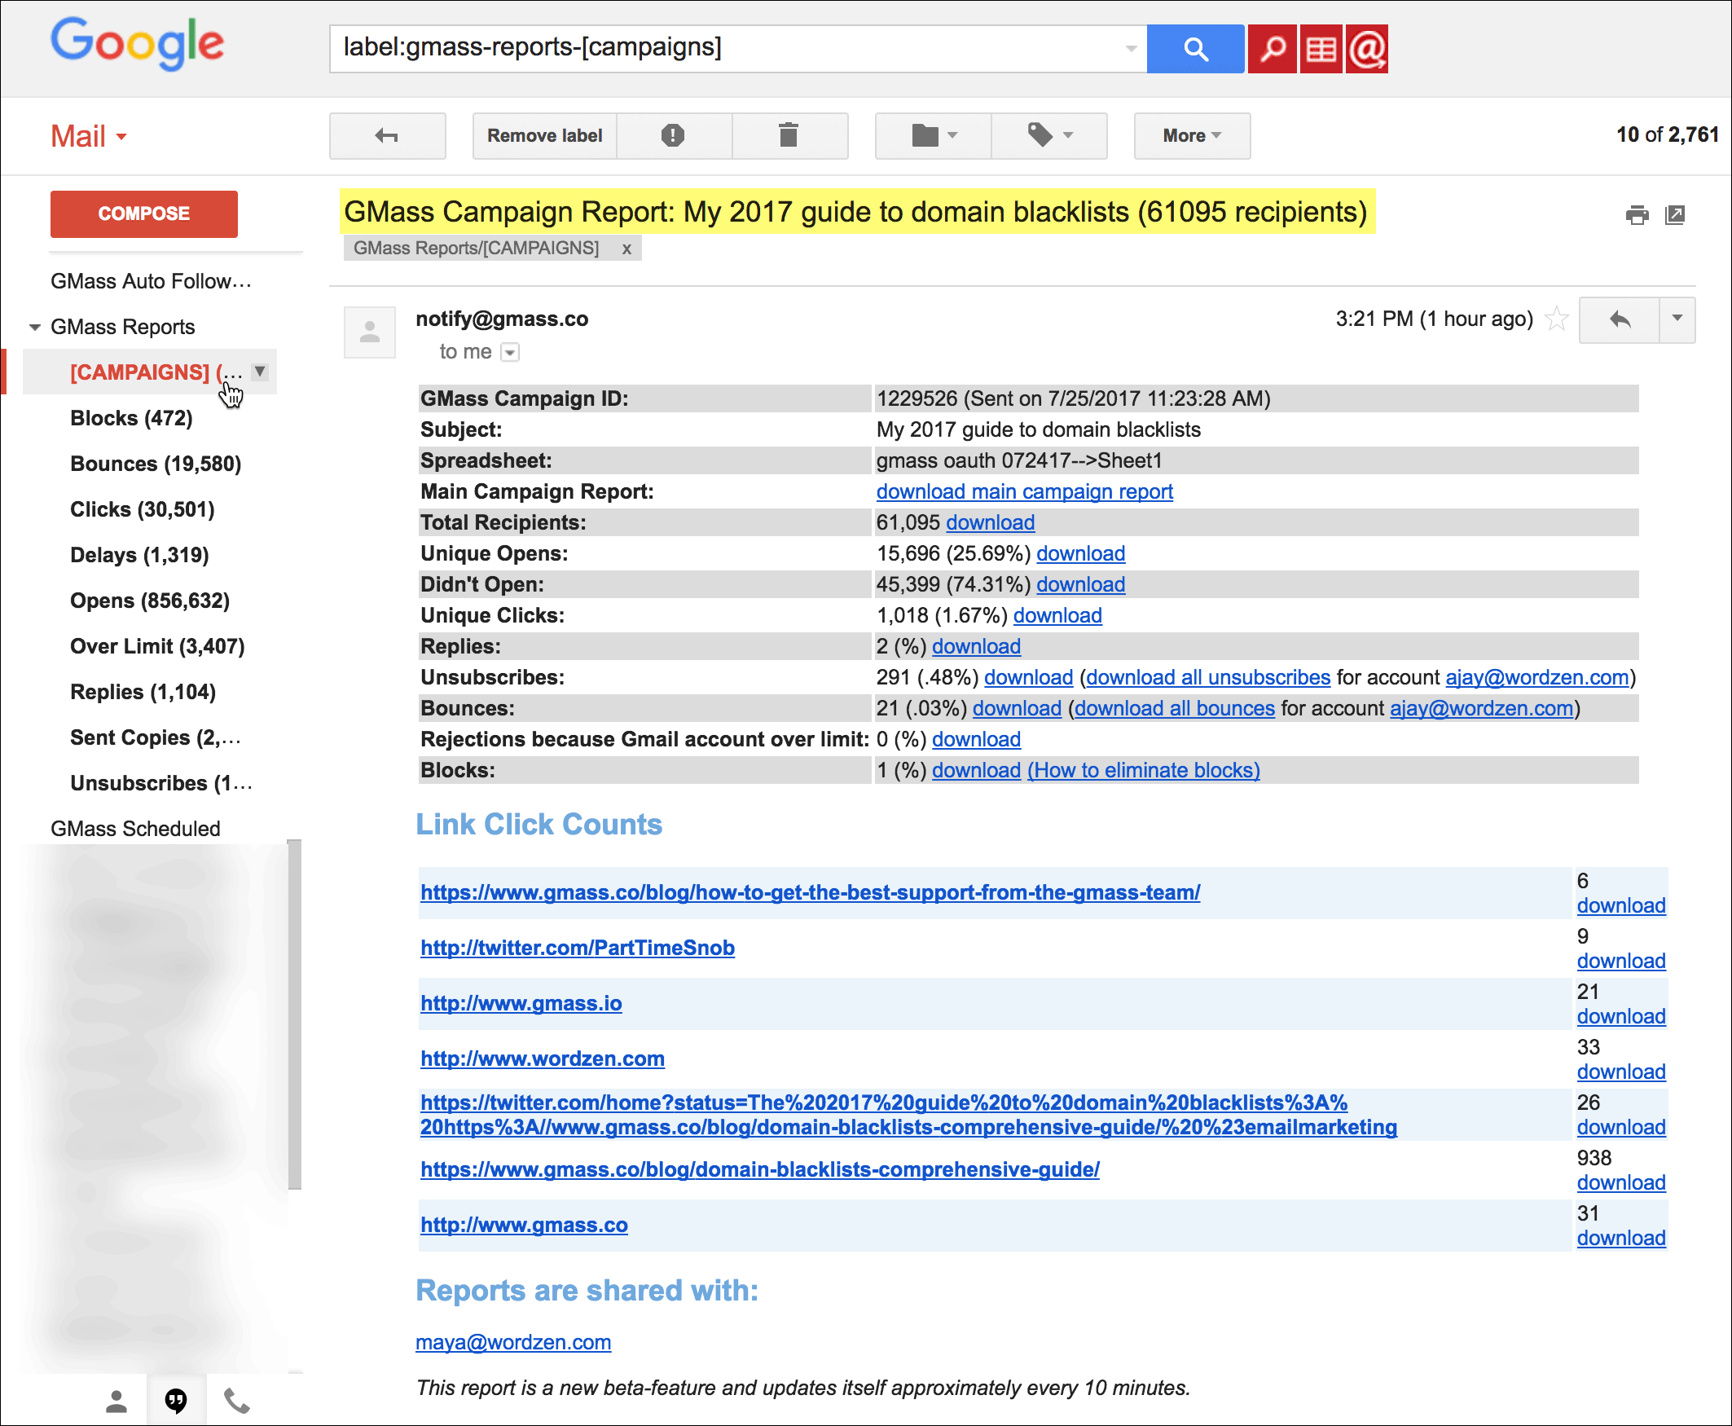Click the red GMass search icon
The image size is (1732, 1426).
tap(1272, 49)
